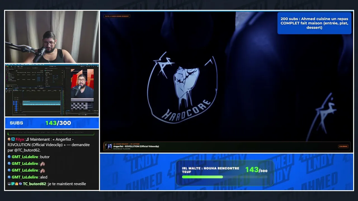
Task: Click the sound request album thumbnail
Action: (109, 146)
